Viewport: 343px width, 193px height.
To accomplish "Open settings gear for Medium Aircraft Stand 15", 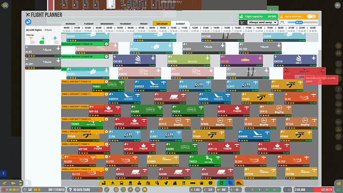I will point(106,44).
